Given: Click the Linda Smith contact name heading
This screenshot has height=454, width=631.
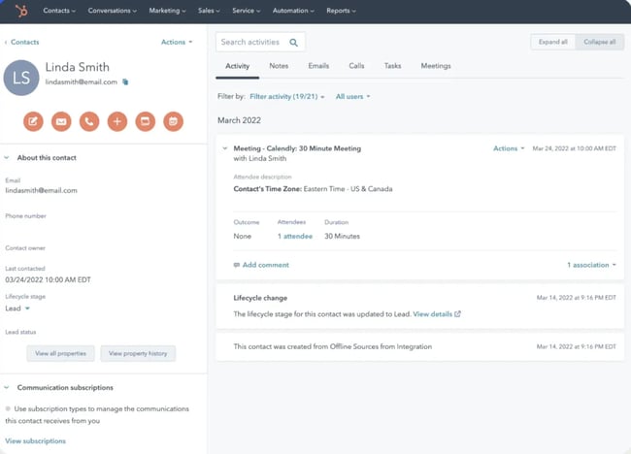Looking at the screenshot, I should pyautogui.click(x=78, y=67).
